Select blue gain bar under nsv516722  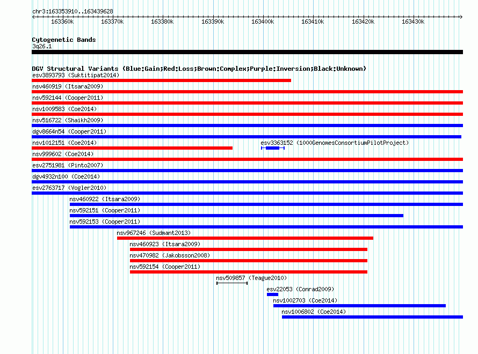(x=247, y=126)
